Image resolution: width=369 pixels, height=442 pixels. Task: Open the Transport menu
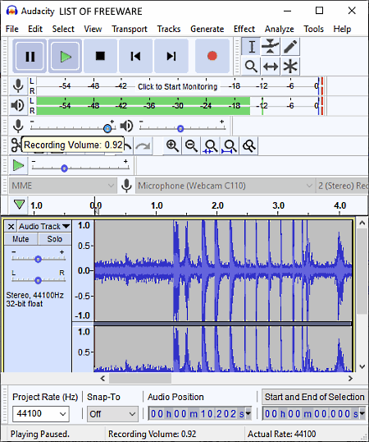[130, 29]
